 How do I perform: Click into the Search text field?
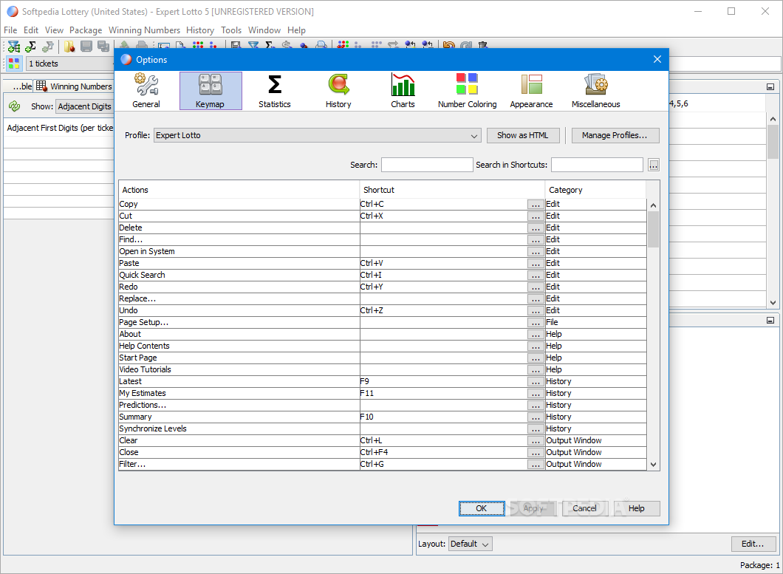(x=427, y=165)
